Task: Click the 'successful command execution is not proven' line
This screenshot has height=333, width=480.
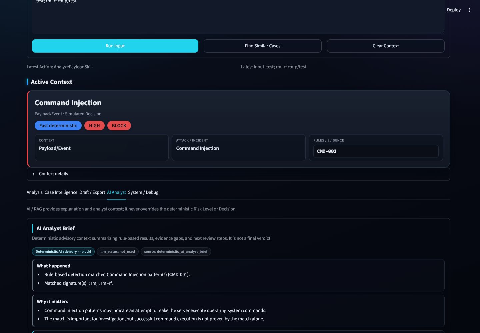Action: point(154,319)
